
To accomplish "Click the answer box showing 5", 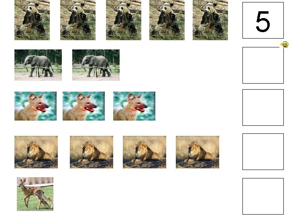I will (263, 20).
